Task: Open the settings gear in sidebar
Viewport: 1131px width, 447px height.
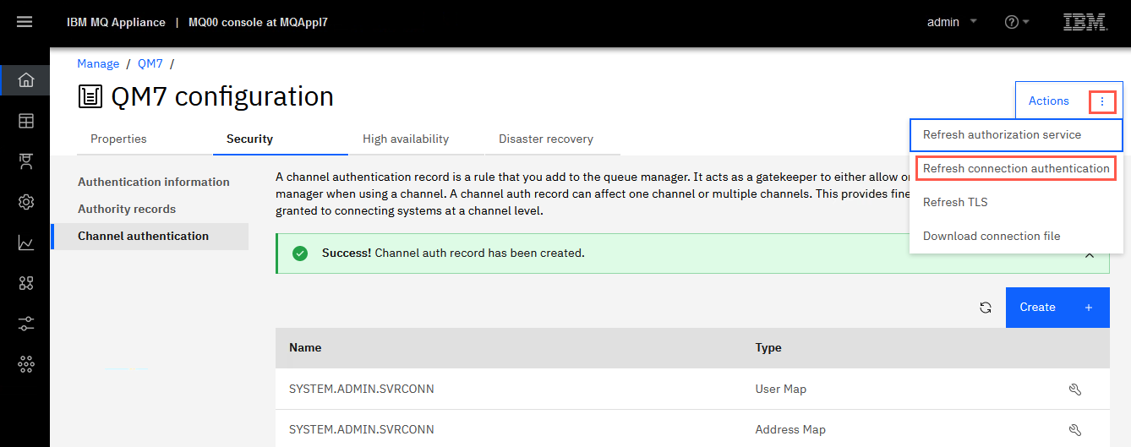Action: coord(25,202)
